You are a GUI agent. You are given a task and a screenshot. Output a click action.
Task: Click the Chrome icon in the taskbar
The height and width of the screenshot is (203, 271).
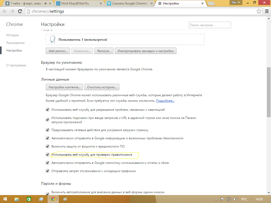pos(53,199)
